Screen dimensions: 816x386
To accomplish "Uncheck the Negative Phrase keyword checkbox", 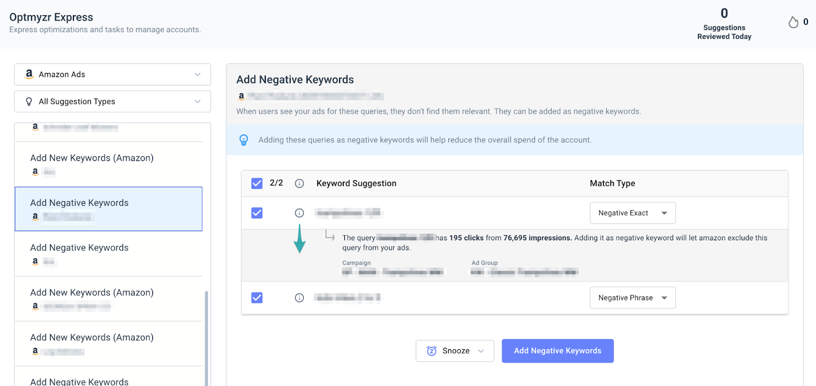I will 257,298.
